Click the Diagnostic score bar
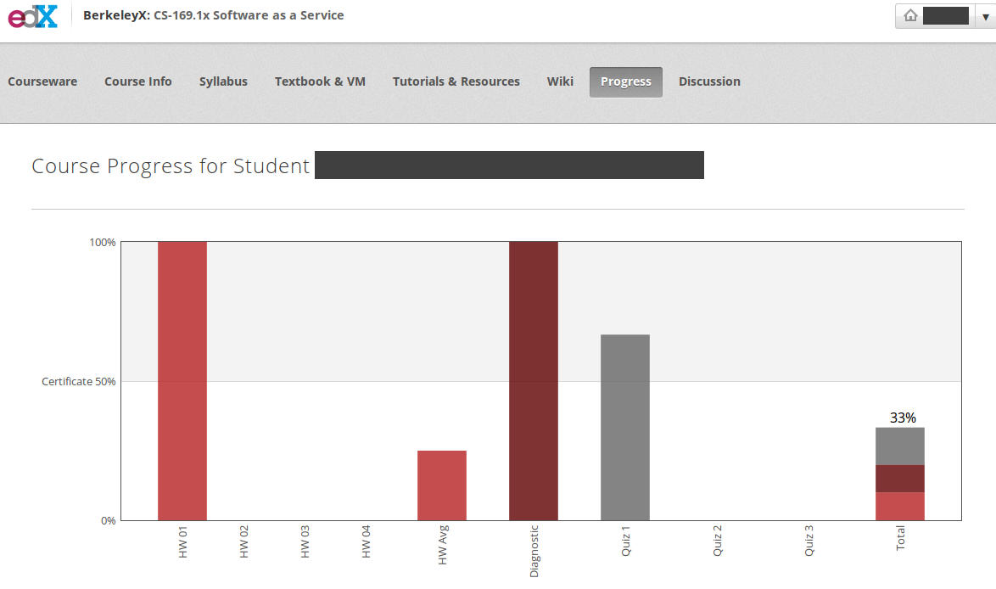 533,382
